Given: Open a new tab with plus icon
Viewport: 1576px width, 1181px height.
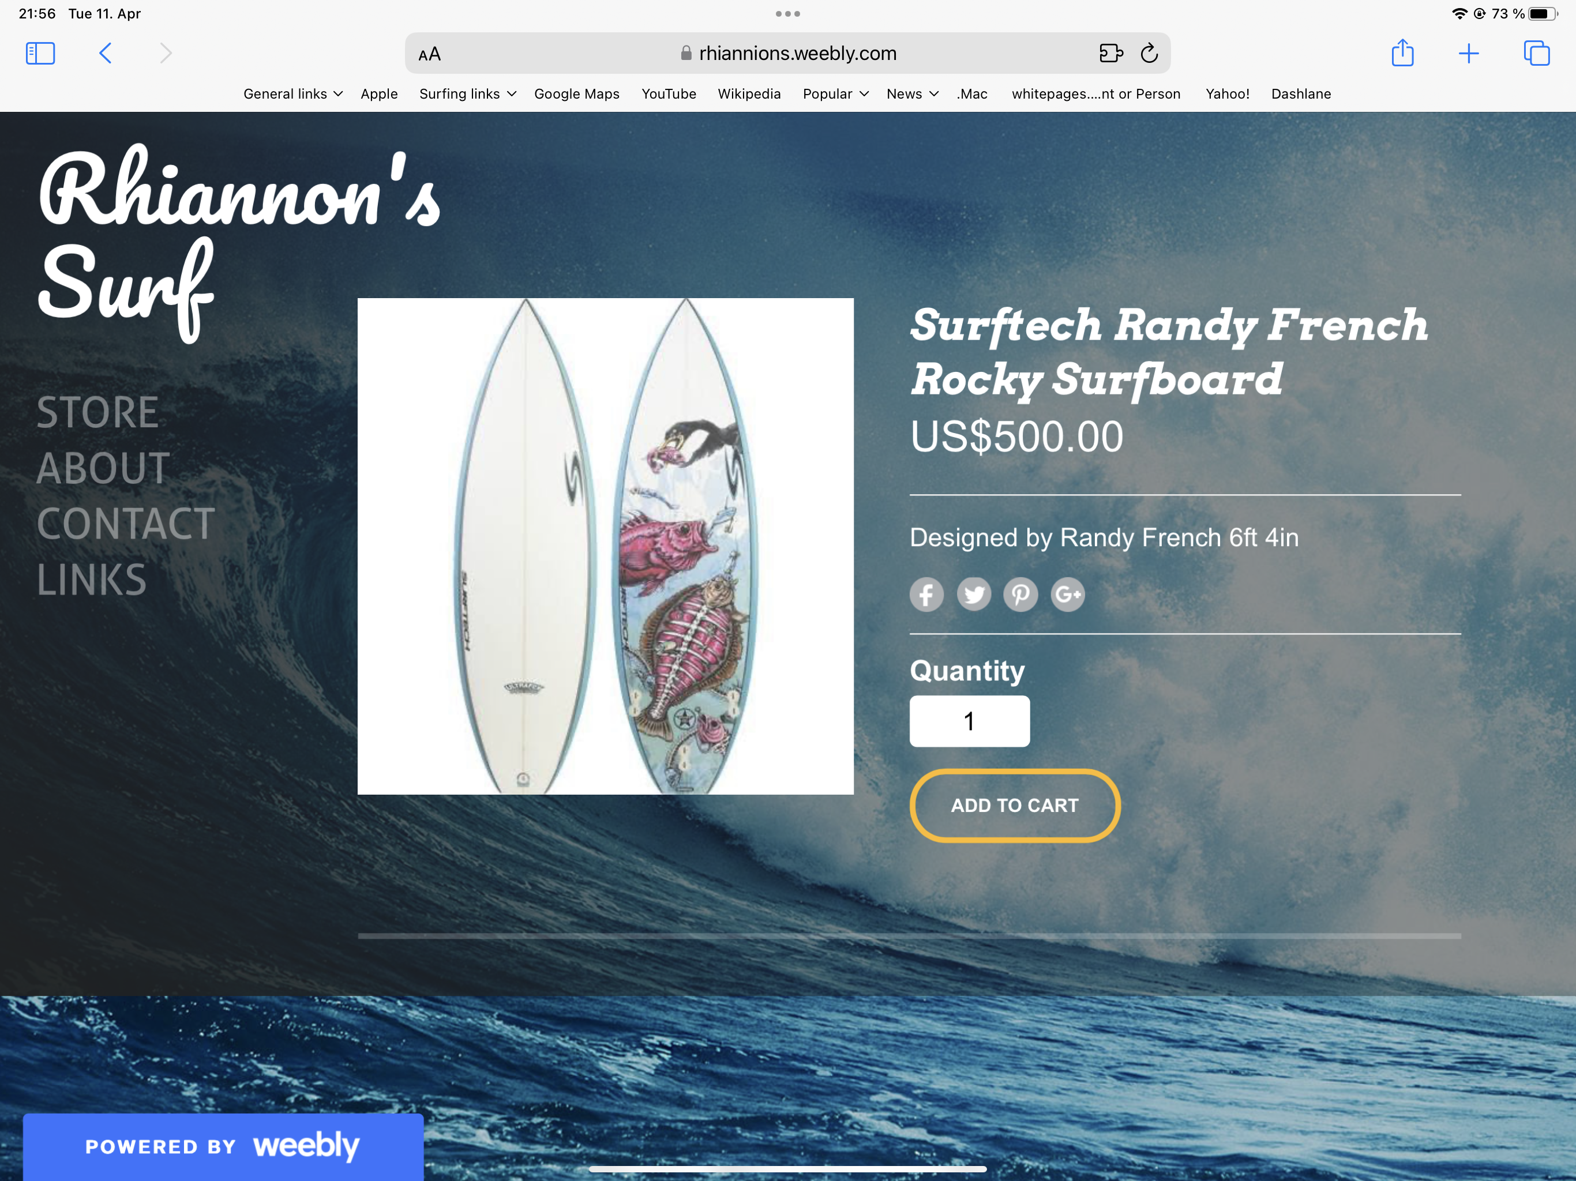Looking at the screenshot, I should click(1469, 54).
